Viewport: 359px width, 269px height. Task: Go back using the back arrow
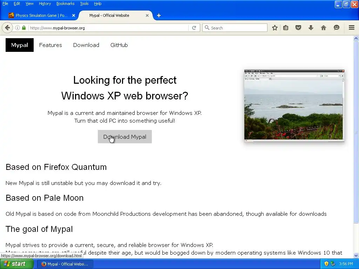[7, 28]
